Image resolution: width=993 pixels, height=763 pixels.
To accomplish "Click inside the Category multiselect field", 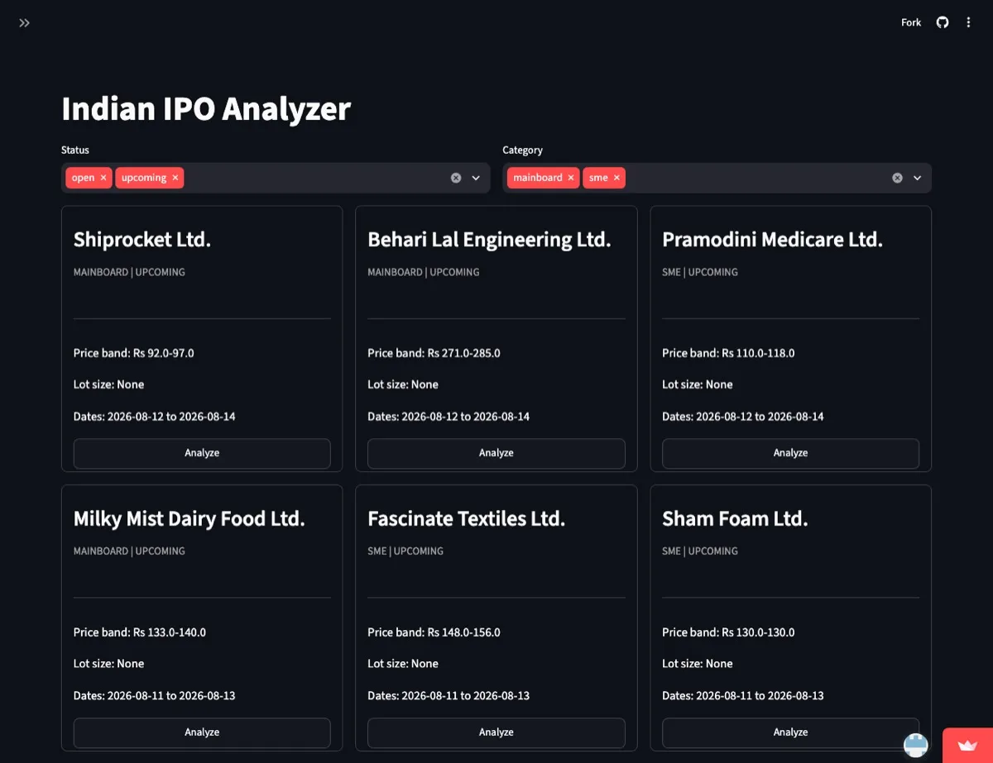I will point(717,178).
